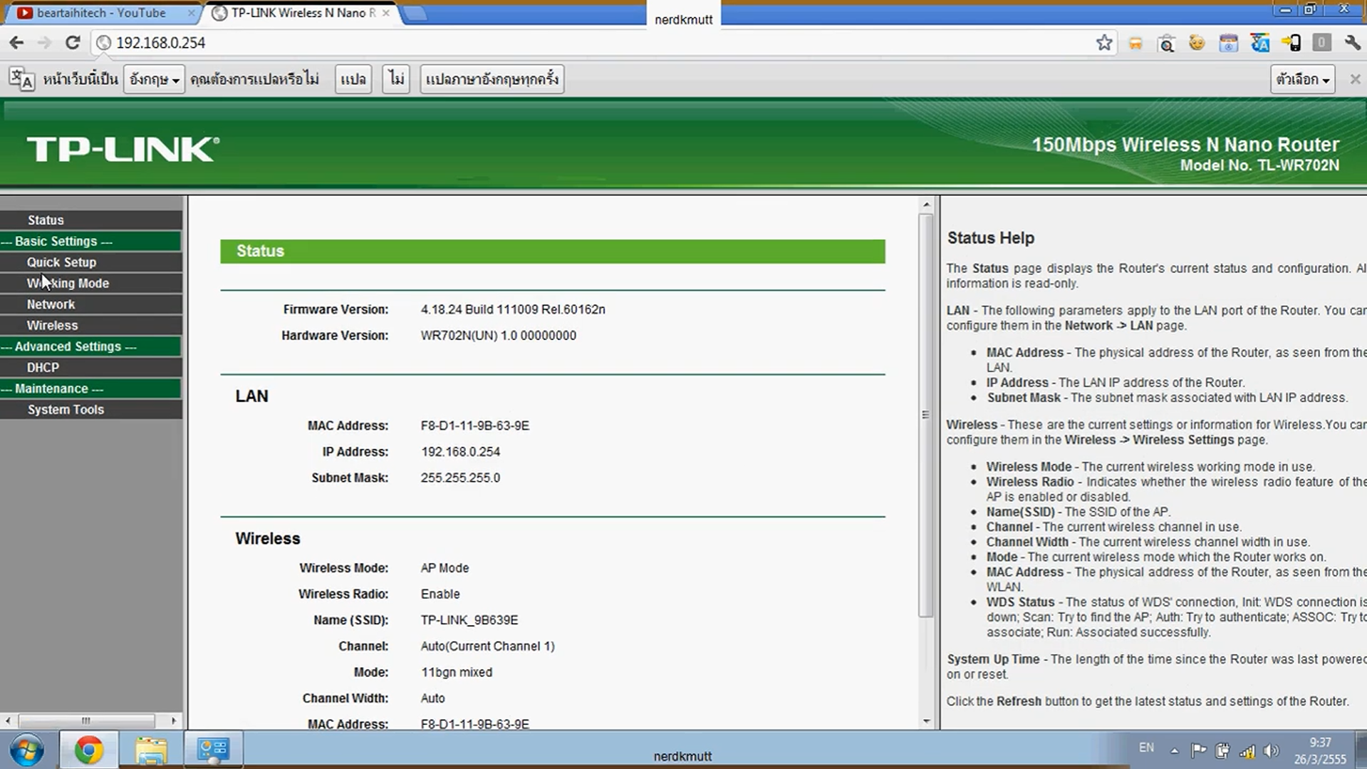Screen dimensions: 1367x769
Task: Open the Windows Start menu
Action: 26,750
